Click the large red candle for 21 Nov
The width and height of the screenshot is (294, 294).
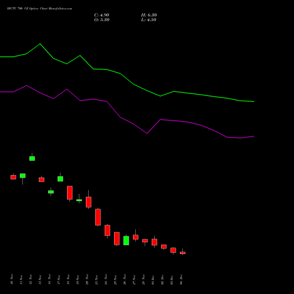click(98, 217)
